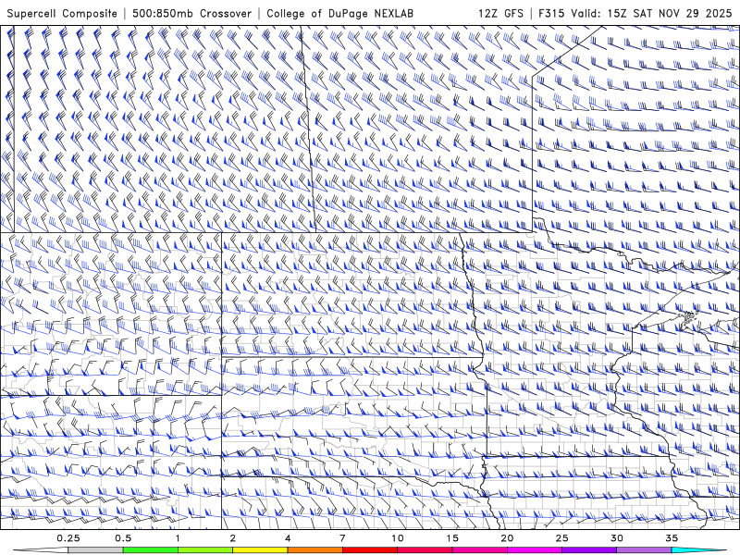Click the 30 label on the legend

(x=617, y=538)
